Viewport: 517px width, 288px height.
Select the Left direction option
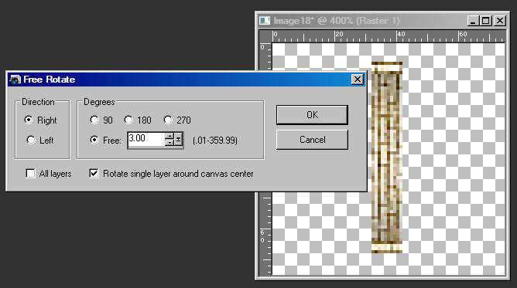point(31,140)
